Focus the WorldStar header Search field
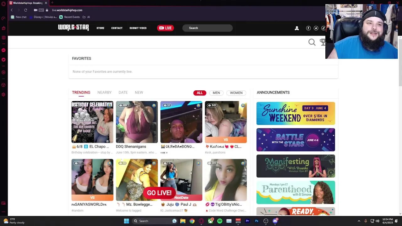402x226 pixels. pos(208,28)
